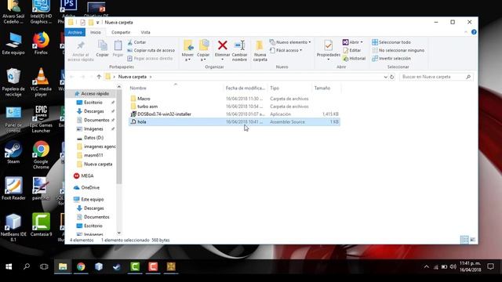This screenshot has height=282, width=502.
Task: Open the Windows Start menu
Action: [9, 266]
